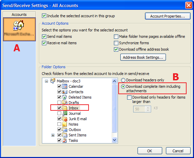Click the Contacts folder icon

point(65,92)
